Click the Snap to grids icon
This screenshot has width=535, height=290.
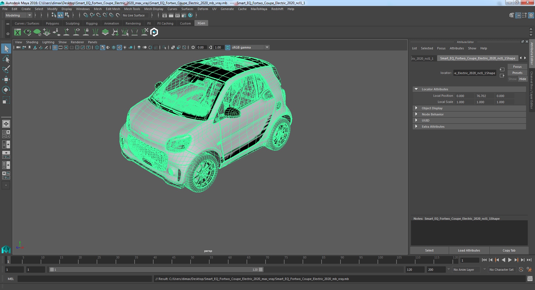(86, 15)
